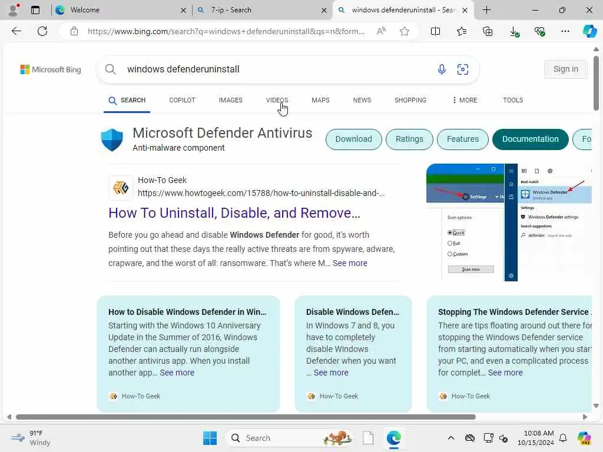Open the Copilot sidebar icon
This screenshot has height=452, width=603.
pyautogui.click(x=589, y=31)
